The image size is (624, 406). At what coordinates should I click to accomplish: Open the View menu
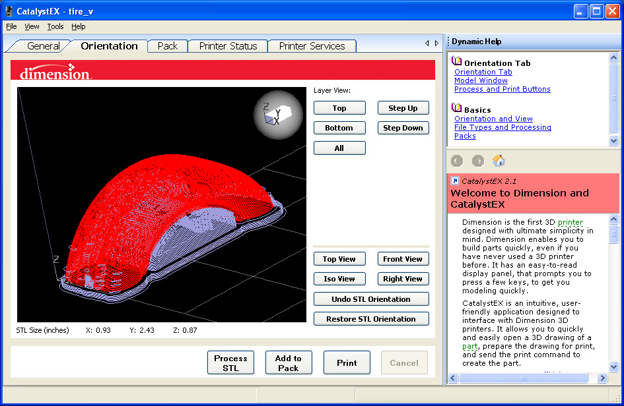point(32,26)
